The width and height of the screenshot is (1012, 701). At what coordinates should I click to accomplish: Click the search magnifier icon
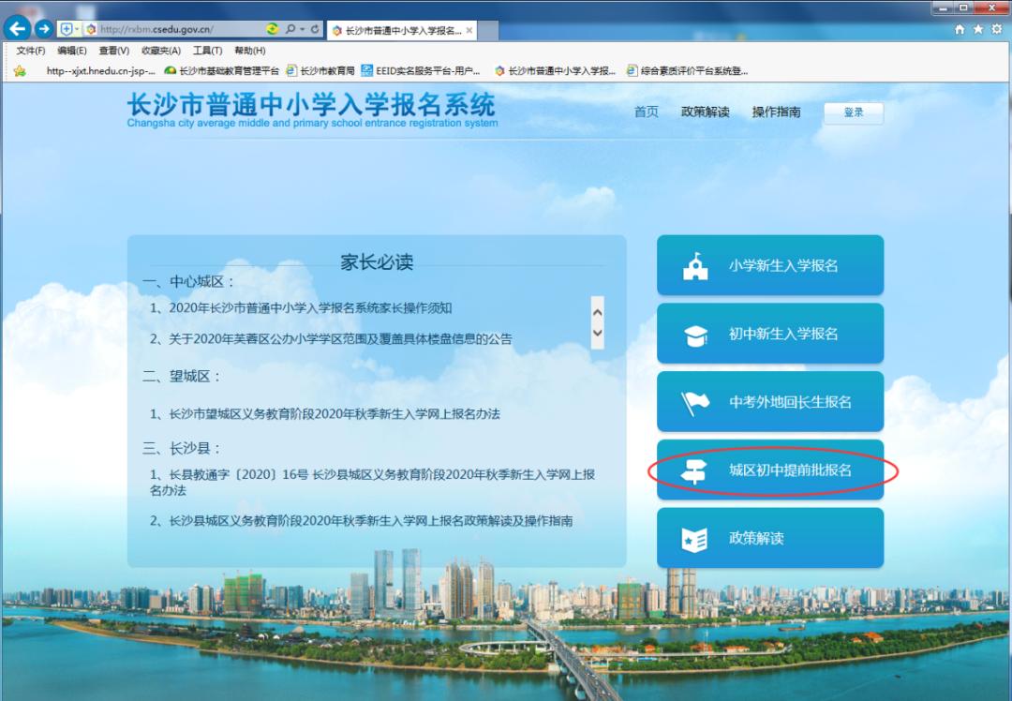coord(289,28)
